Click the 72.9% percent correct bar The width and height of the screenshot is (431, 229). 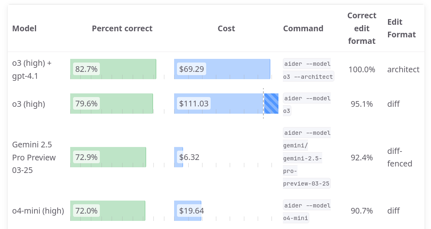(108, 157)
